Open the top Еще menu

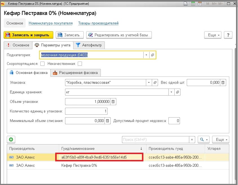point(213,35)
